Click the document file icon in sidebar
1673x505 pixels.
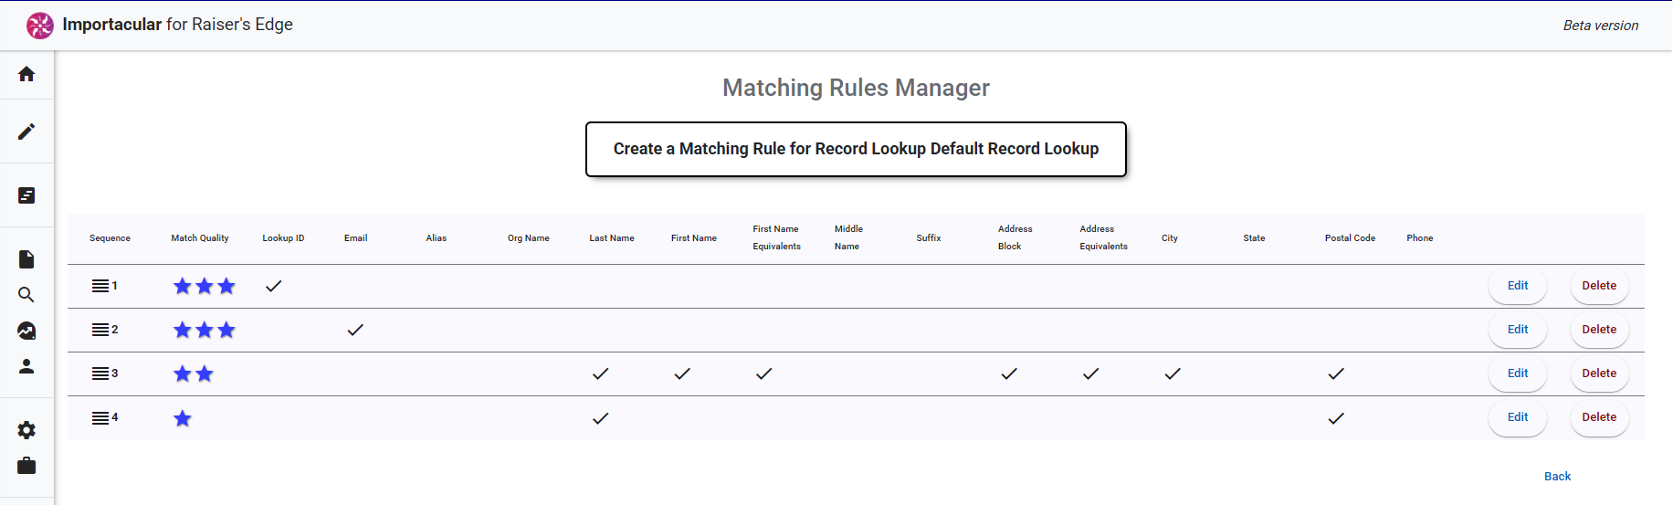[x=26, y=259]
